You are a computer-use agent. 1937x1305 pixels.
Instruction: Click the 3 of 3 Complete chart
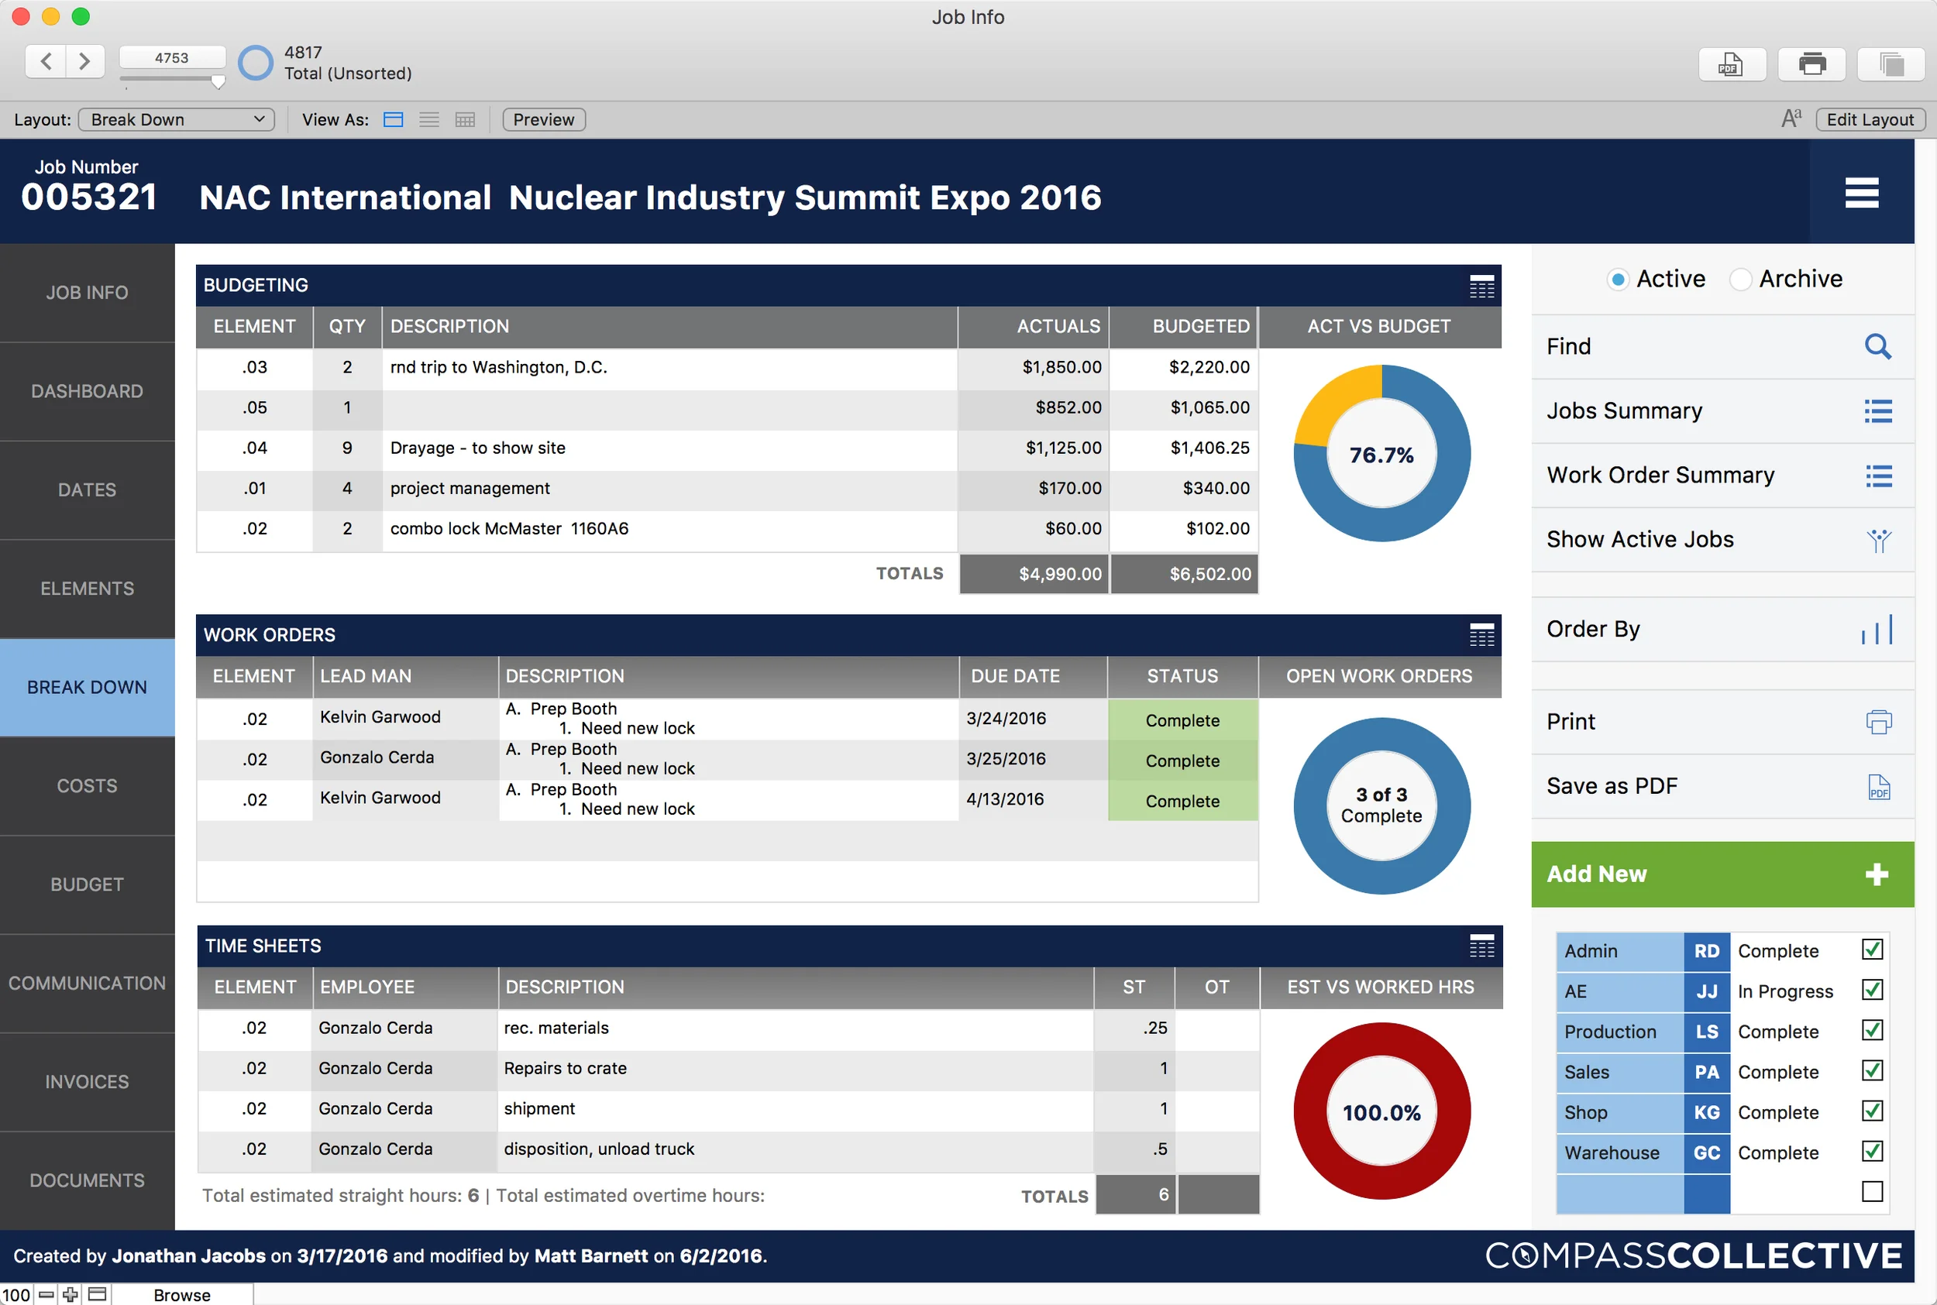pos(1381,805)
